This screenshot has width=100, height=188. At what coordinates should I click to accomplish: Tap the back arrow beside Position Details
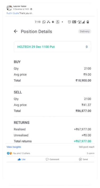15,32
